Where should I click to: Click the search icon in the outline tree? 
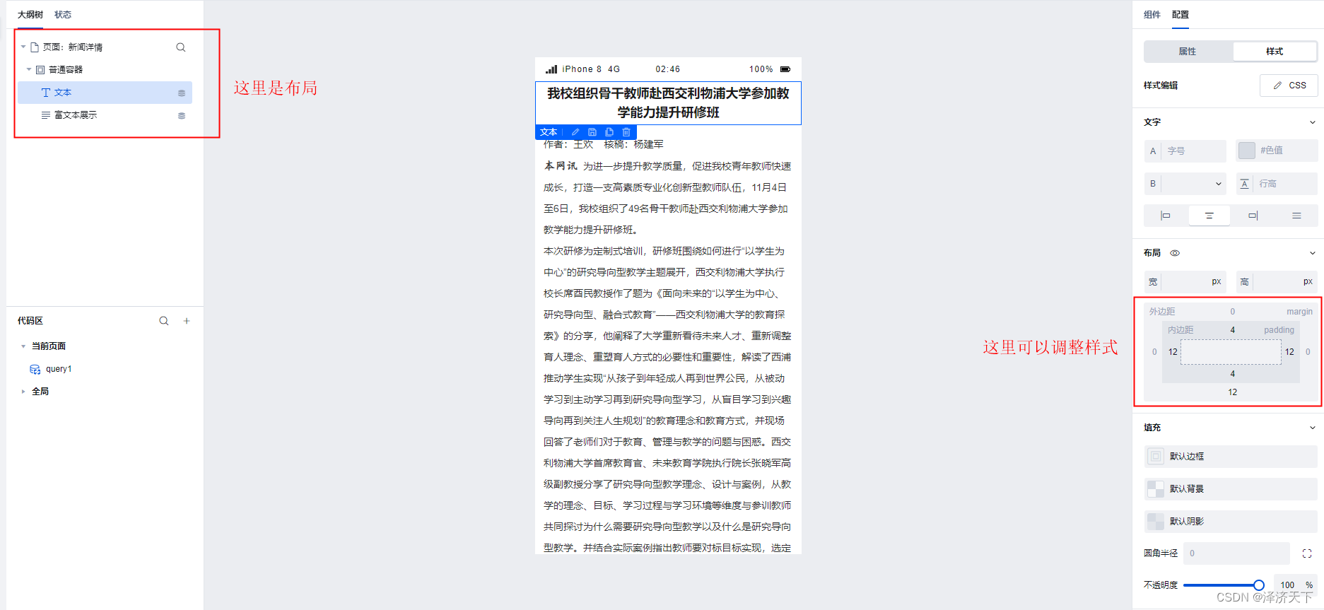coord(181,47)
